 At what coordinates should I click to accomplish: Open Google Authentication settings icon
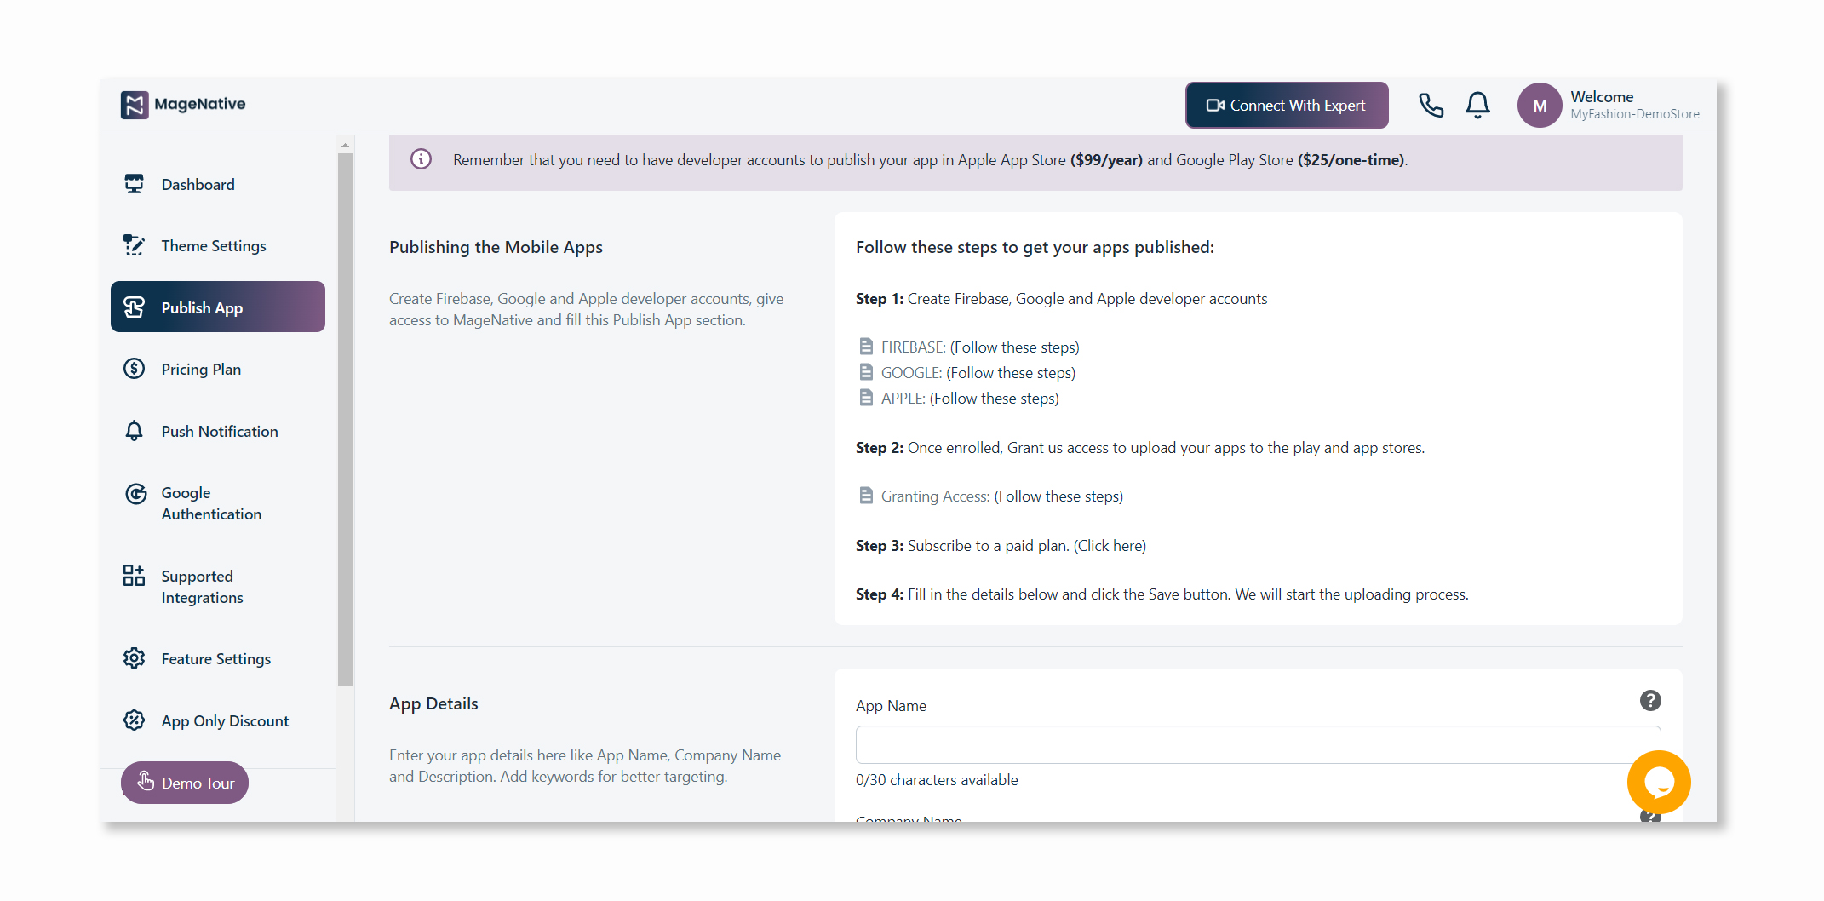pos(135,493)
